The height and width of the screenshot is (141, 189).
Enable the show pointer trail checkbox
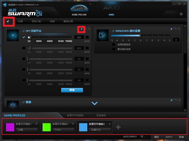[113, 49]
